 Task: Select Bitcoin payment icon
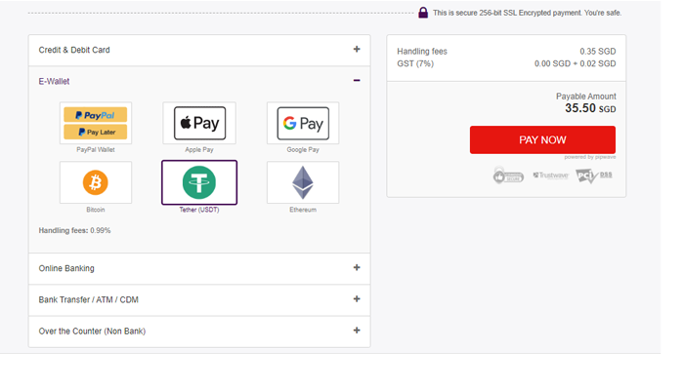point(96,182)
